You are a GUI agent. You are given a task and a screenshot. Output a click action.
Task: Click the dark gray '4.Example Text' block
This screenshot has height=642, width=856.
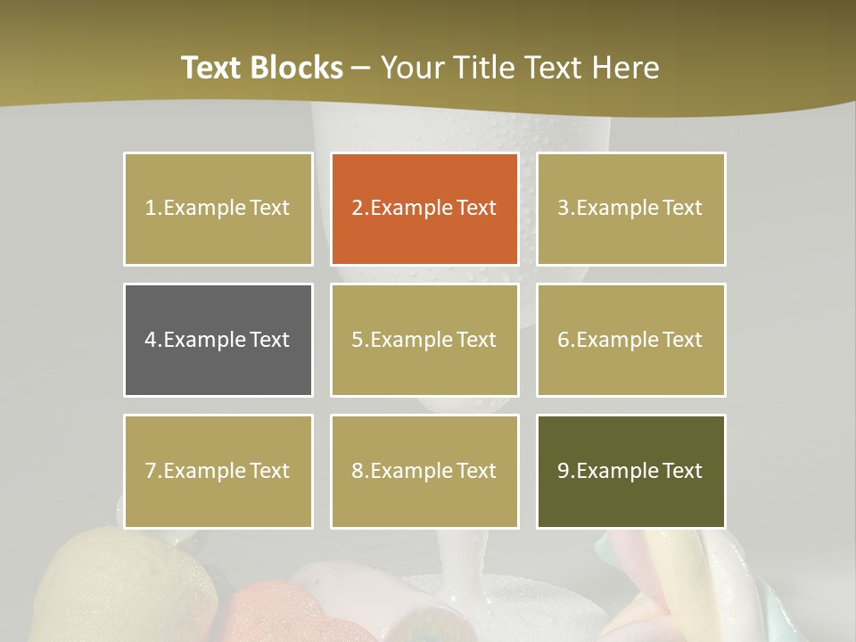(218, 340)
